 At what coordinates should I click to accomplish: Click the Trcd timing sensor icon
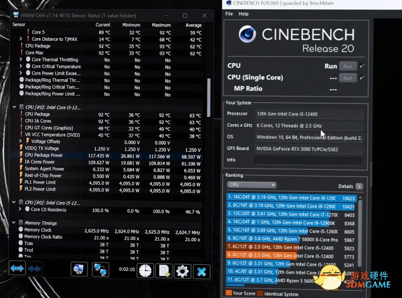[21, 249]
